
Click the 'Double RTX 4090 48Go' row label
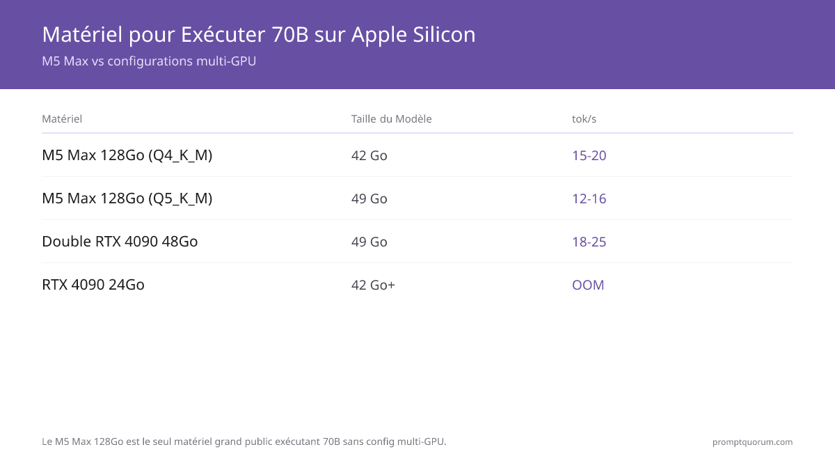pyautogui.click(x=120, y=242)
